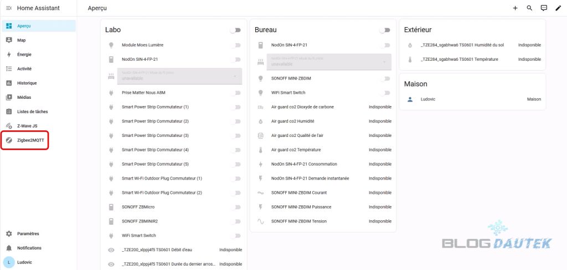Open TS0601 Humidité du sol entity

462,45
